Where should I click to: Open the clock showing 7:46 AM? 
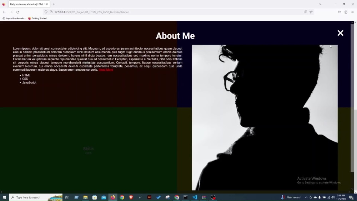[x=341, y=197]
